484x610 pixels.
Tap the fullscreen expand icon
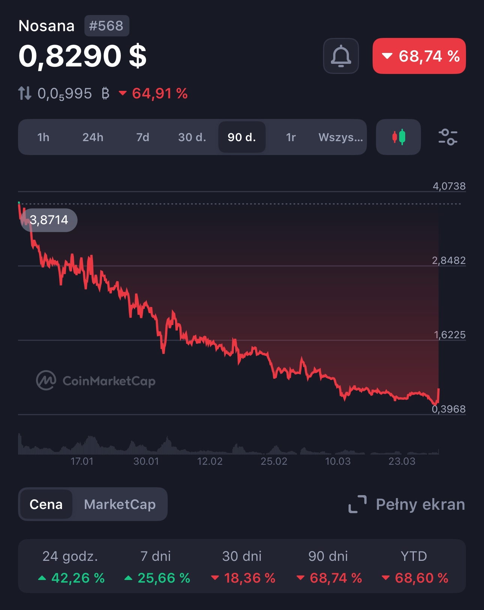coord(357,504)
